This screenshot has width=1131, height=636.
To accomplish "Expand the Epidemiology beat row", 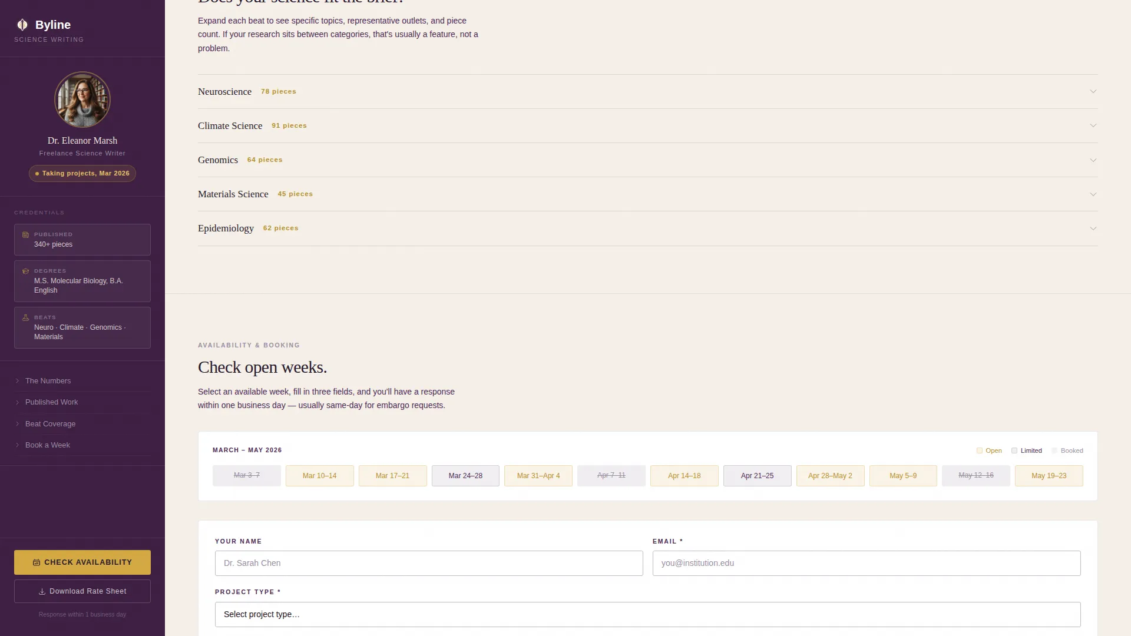I will (647, 228).
